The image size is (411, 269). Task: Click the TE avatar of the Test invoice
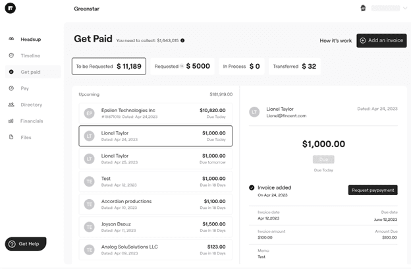pyautogui.click(x=89, y=181)
